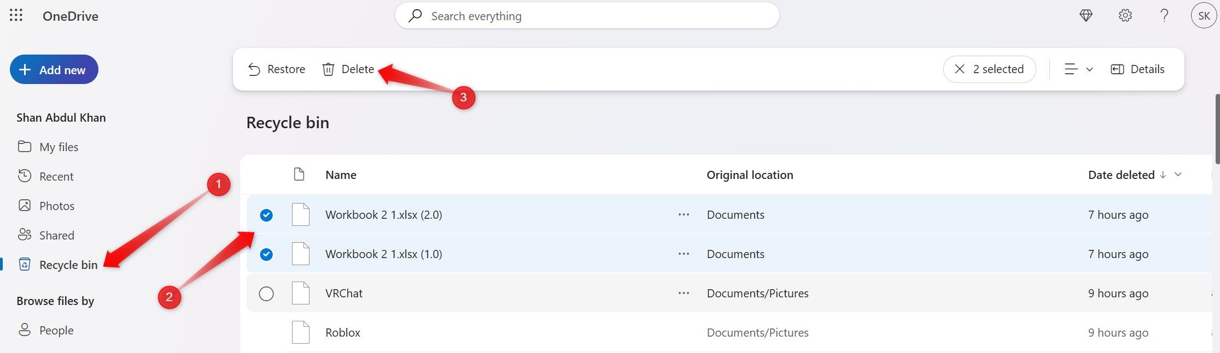
Task: Expand the view layout options dropdown
Action: click(x=1078, y=69)
